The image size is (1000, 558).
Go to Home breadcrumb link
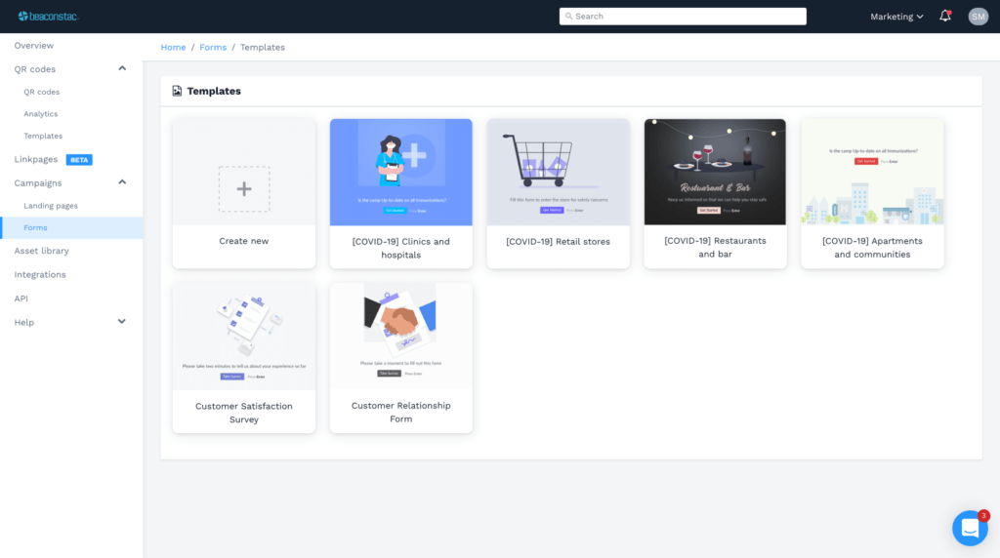(x=173, y=47)
